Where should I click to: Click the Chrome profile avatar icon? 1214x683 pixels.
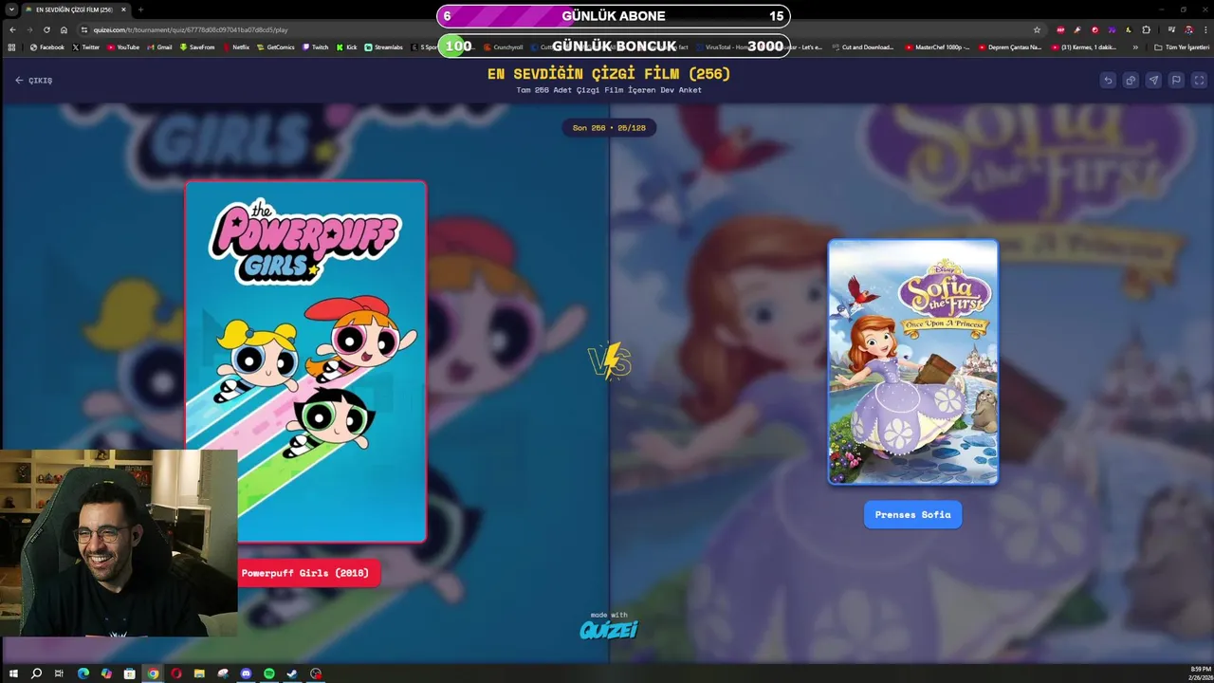click(1187, 29)
